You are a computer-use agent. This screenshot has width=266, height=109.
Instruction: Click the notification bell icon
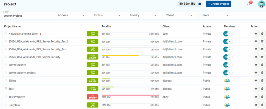249,4
